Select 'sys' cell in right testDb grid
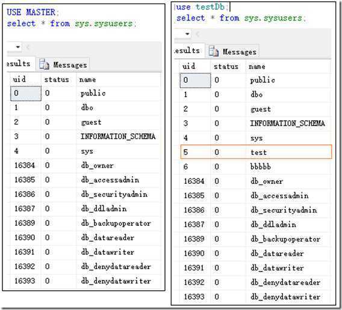The image size is (342, 310). 288,138
